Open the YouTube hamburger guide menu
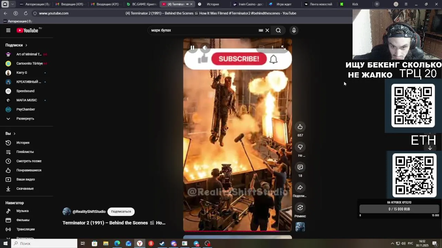442x248 pixels. coord(8,30)
